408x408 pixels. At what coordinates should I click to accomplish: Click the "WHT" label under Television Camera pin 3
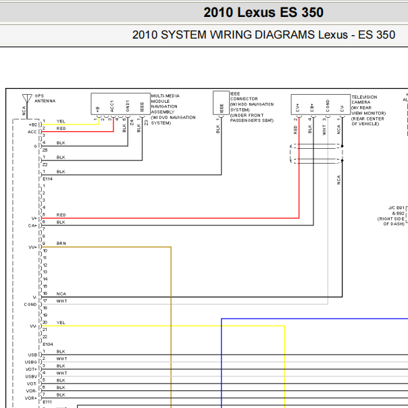[x=324, y=130]
